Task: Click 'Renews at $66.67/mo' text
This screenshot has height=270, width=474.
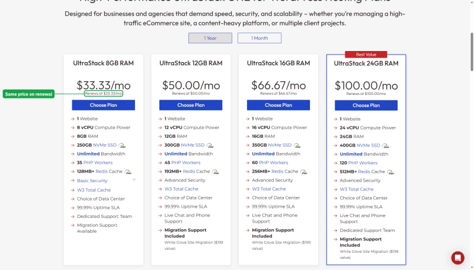Action: (278, 94)
